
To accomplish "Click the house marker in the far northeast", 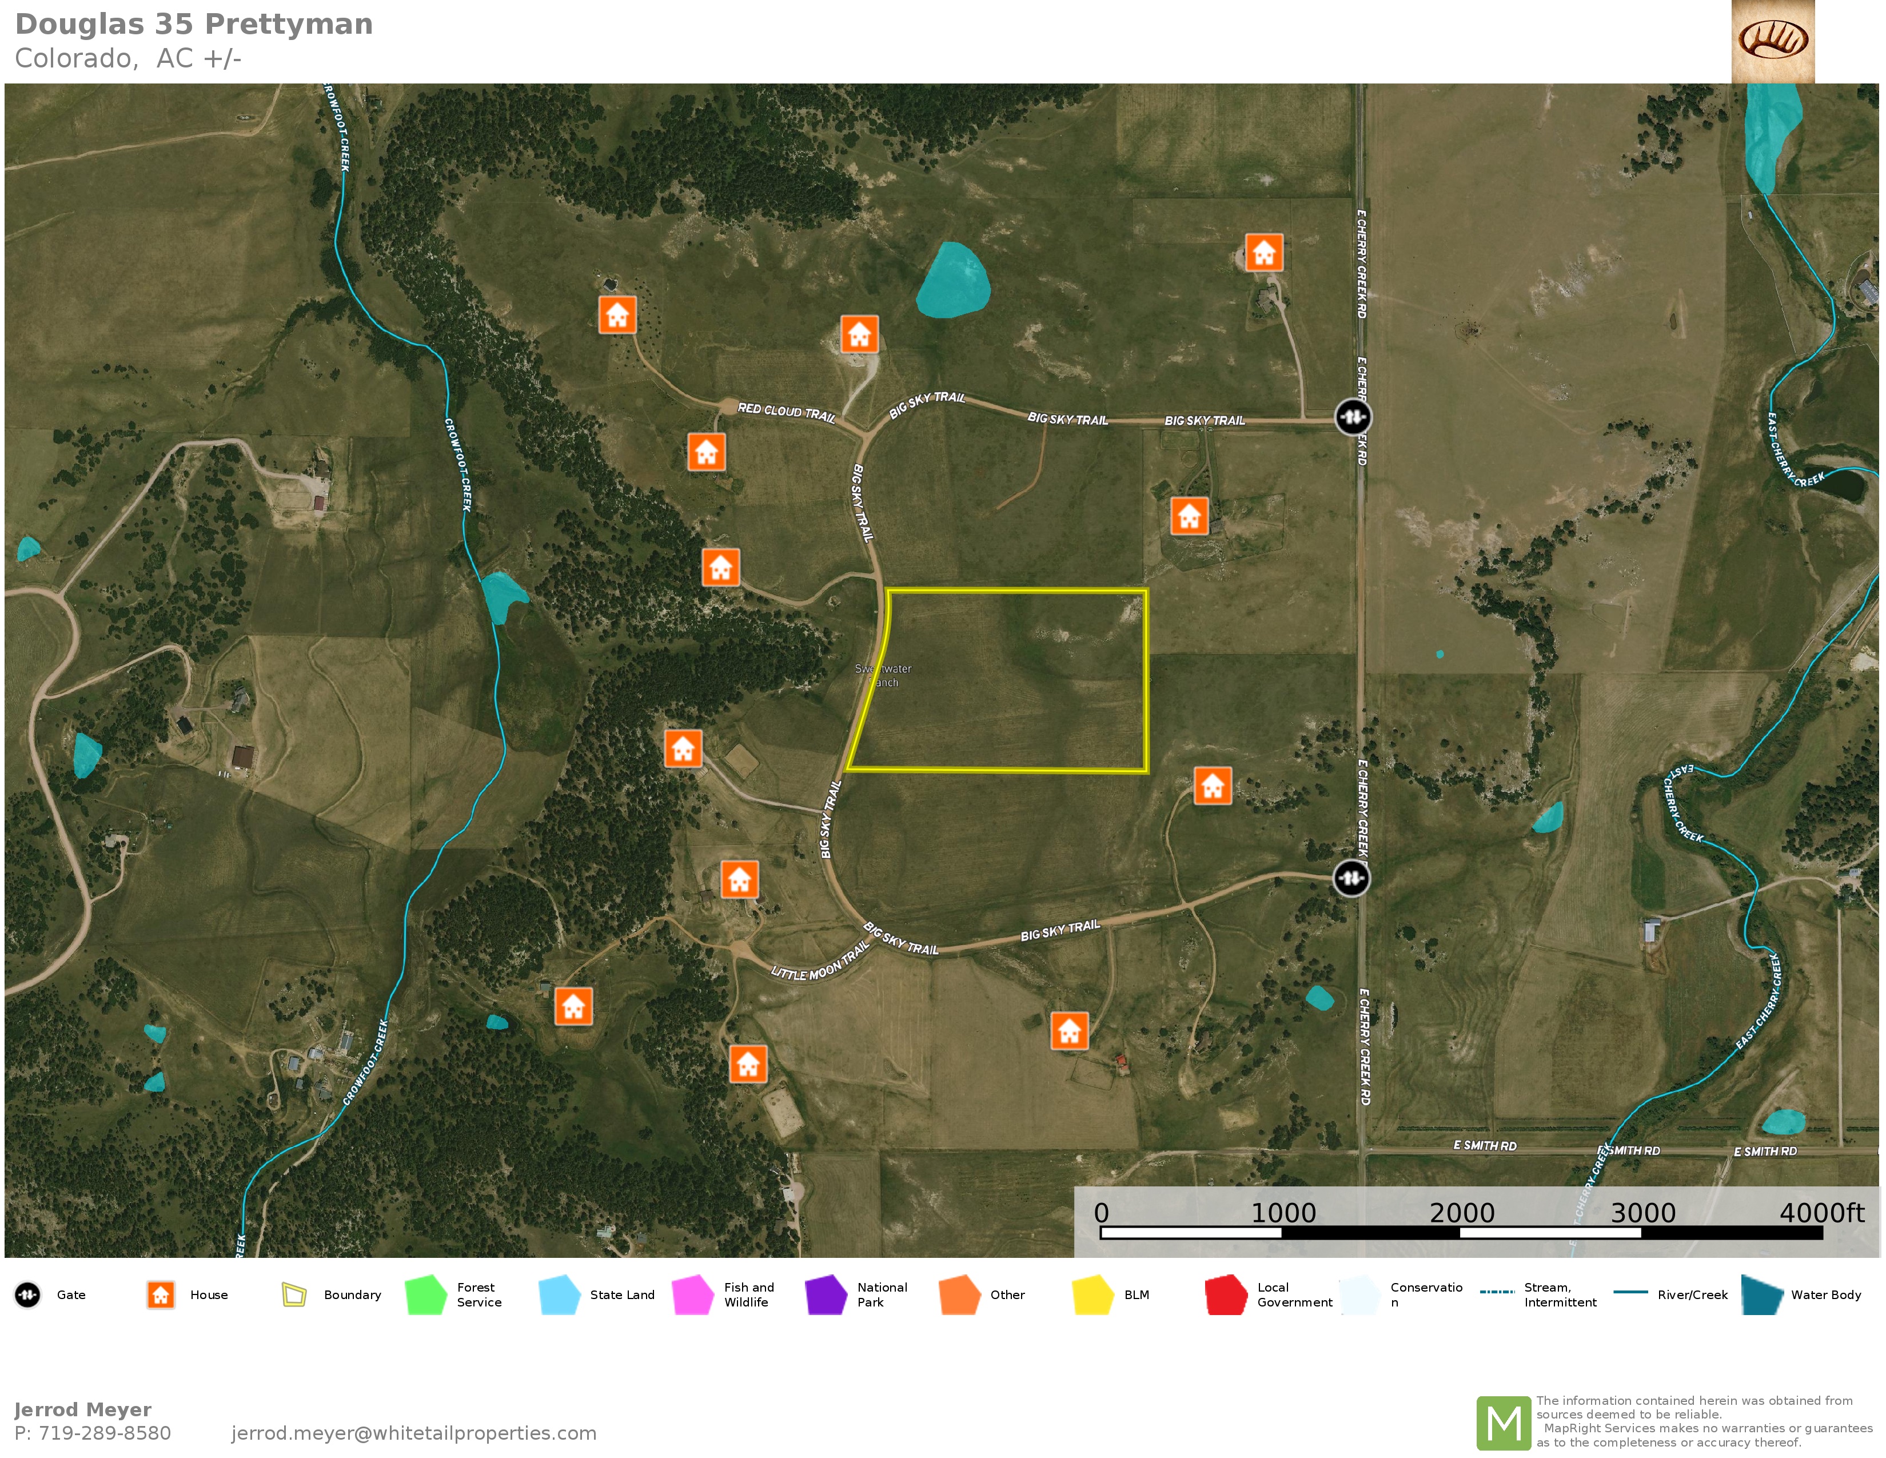I will 1263,253.
